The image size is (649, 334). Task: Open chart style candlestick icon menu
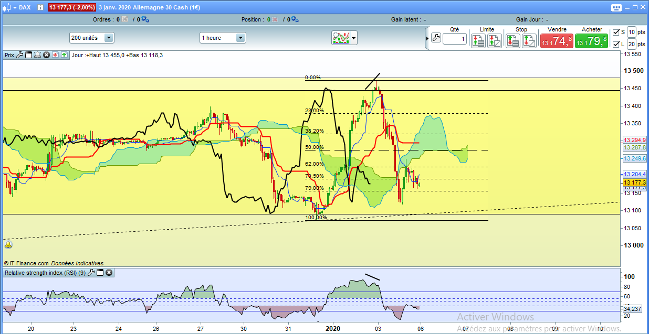(7, 7)
